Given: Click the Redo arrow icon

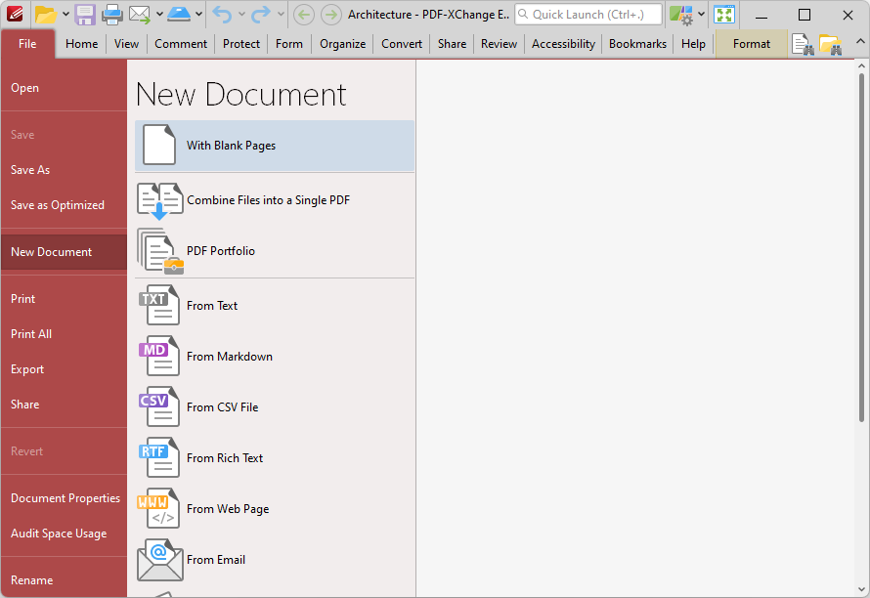Looking at the screenshot, I should (x=260, y=15).
